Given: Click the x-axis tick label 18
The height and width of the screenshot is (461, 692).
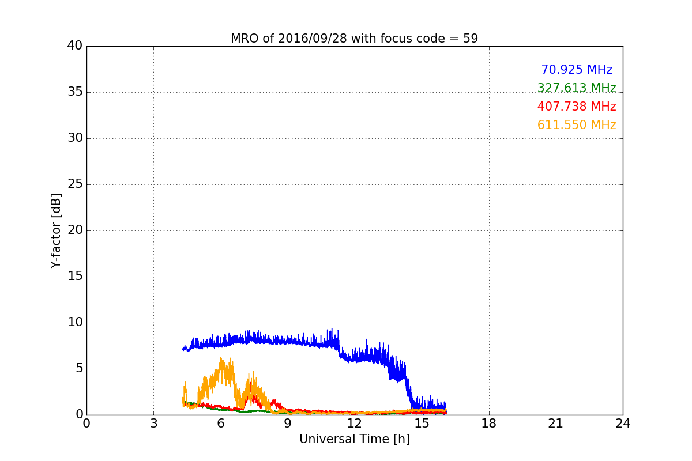Looking at the screenshot, I should (x=489, y=424).
